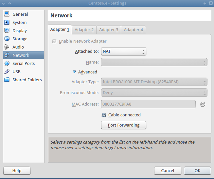The height and width of the screenshot is (179, 214).
Task: Click the Enable Network Adapter label
Action: click(x=82, y=41)
